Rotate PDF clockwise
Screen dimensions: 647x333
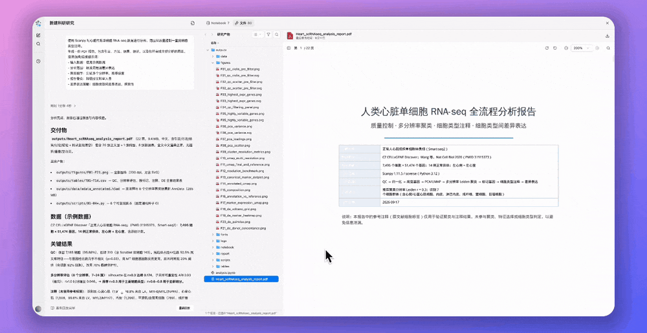click(547, 48)
